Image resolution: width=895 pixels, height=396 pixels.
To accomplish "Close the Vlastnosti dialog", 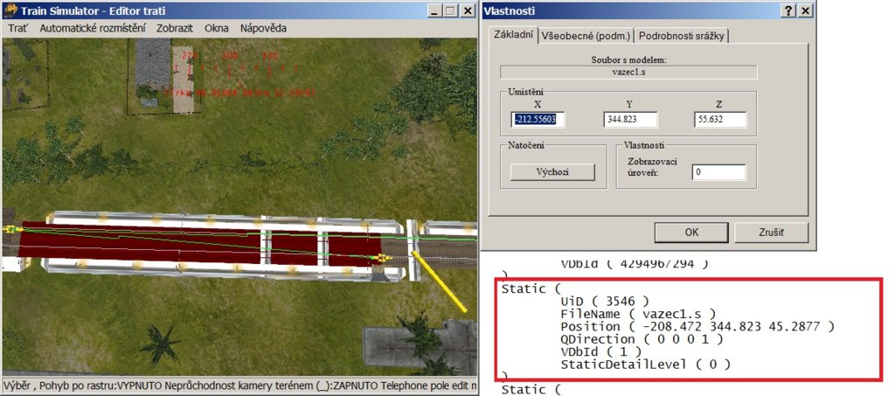I will tap(805, 10).
